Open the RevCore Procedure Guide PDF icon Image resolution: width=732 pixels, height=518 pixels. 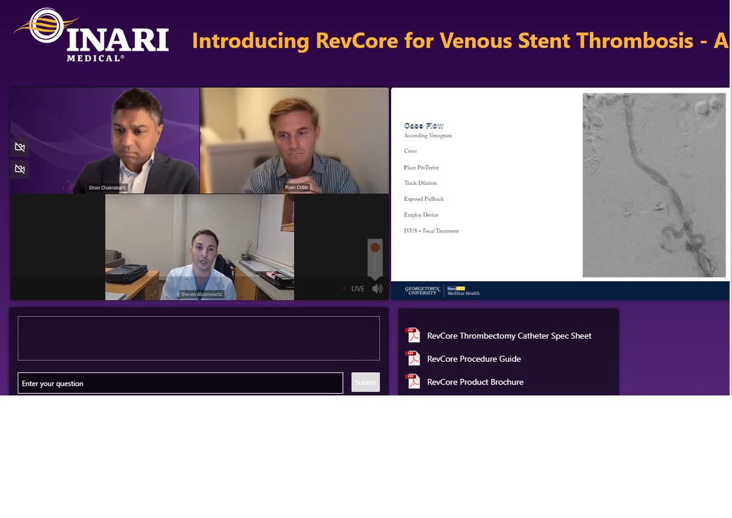413,359
